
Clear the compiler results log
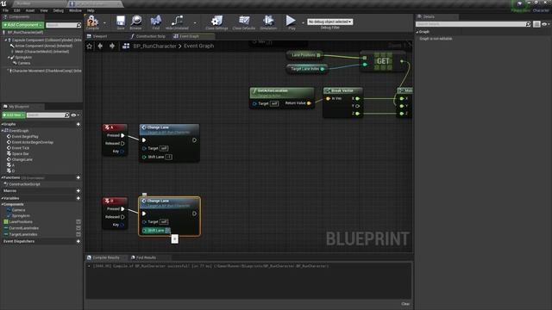point(405,304)
